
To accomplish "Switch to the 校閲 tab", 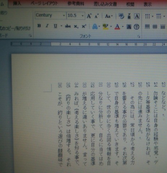I will pos(130,4).
